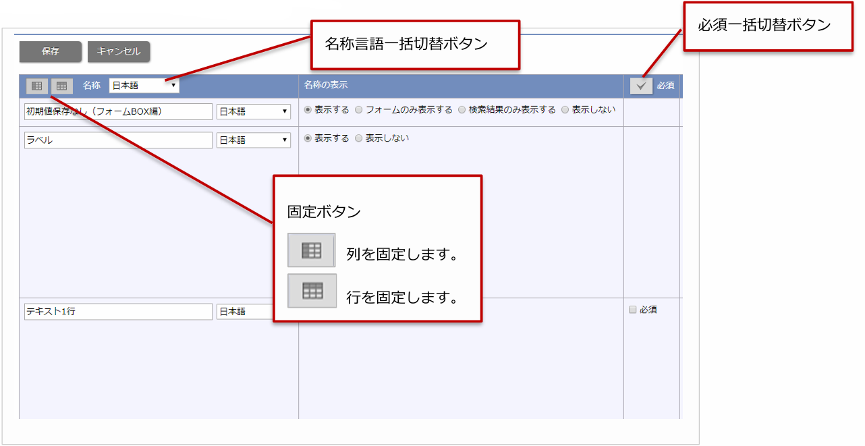Viewport: 865px width, 446px height.
Task: Open language dropdown for テキスト1行 row
Action: (x=246, y=312)
